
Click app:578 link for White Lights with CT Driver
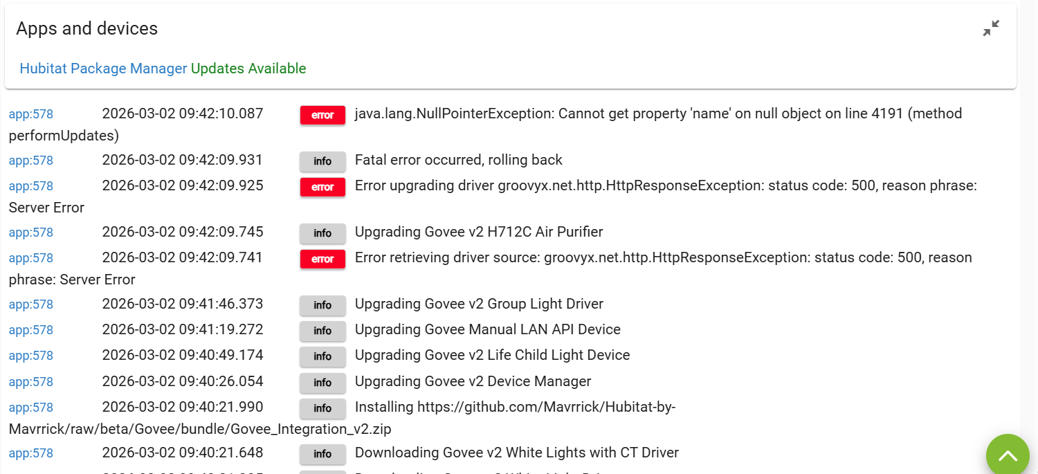[31, 454]
